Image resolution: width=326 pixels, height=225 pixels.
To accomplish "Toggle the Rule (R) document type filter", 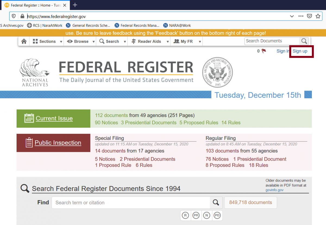I will coord(185,216).
